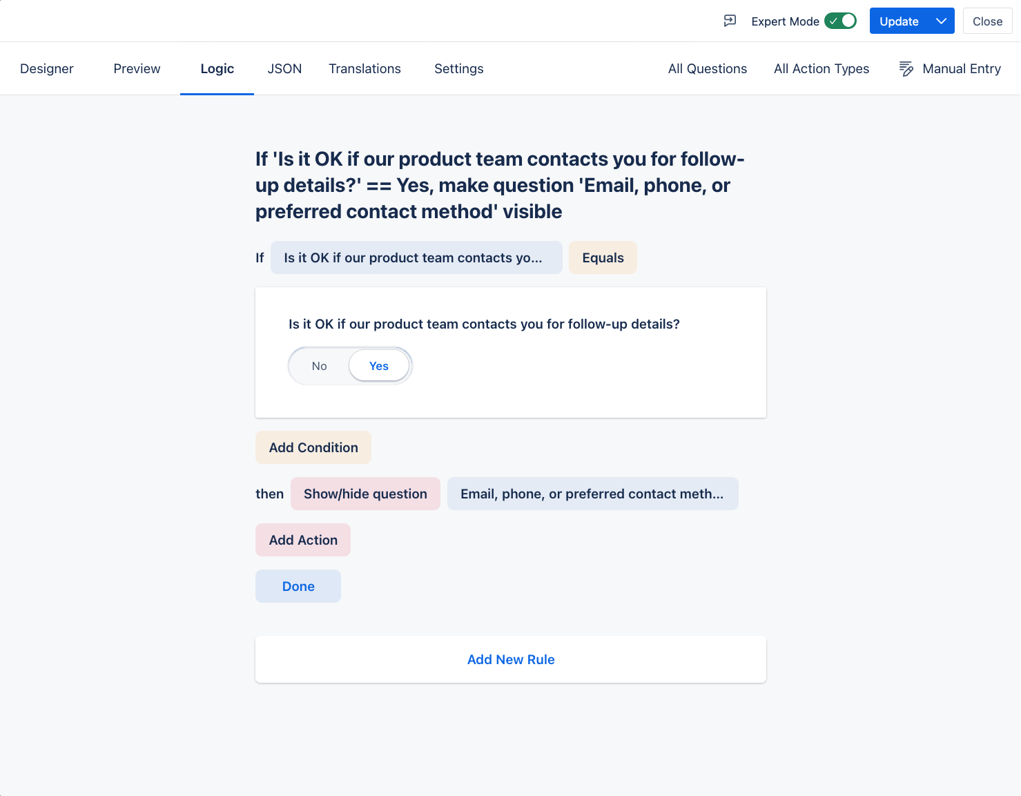
Task: Change the condition question in the If row
Action: coord(416,258)
